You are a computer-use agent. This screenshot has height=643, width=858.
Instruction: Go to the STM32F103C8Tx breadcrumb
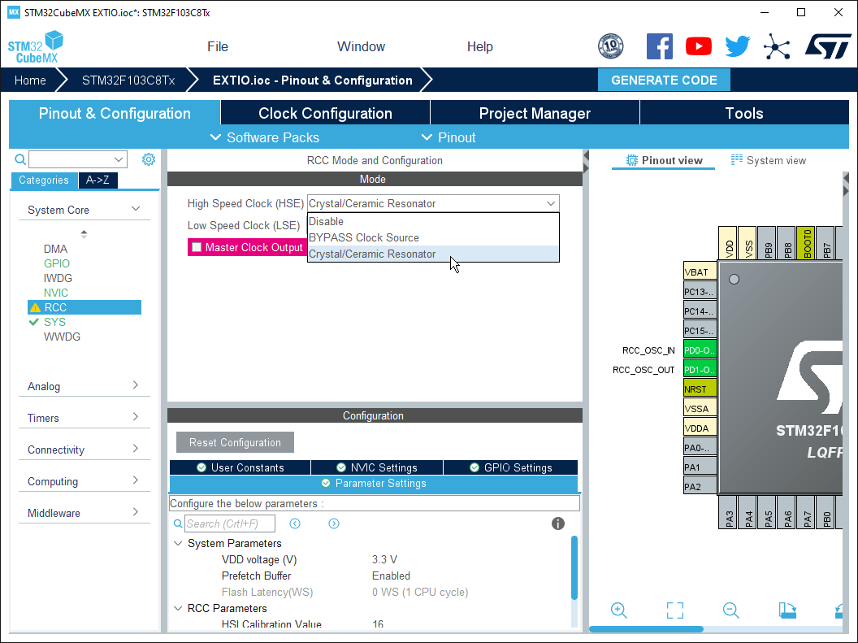pyautogui.click(x=128, y=80)
